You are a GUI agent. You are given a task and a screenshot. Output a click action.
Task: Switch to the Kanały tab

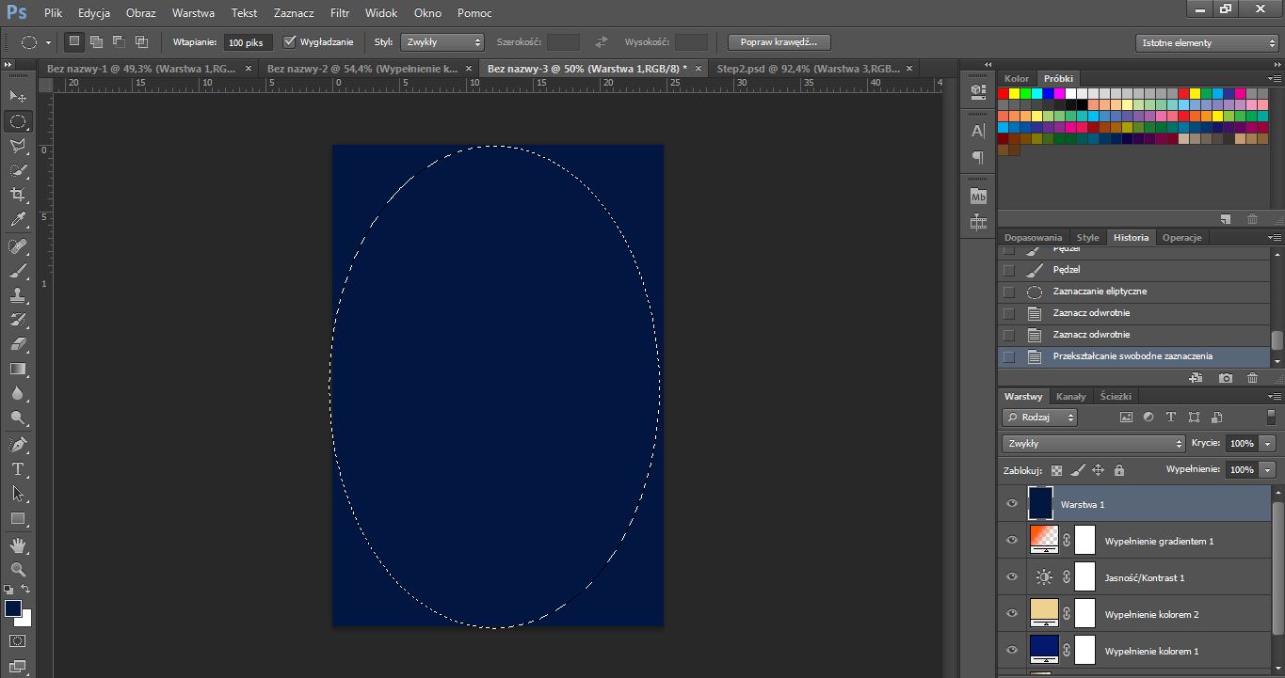pos(1070,396)
